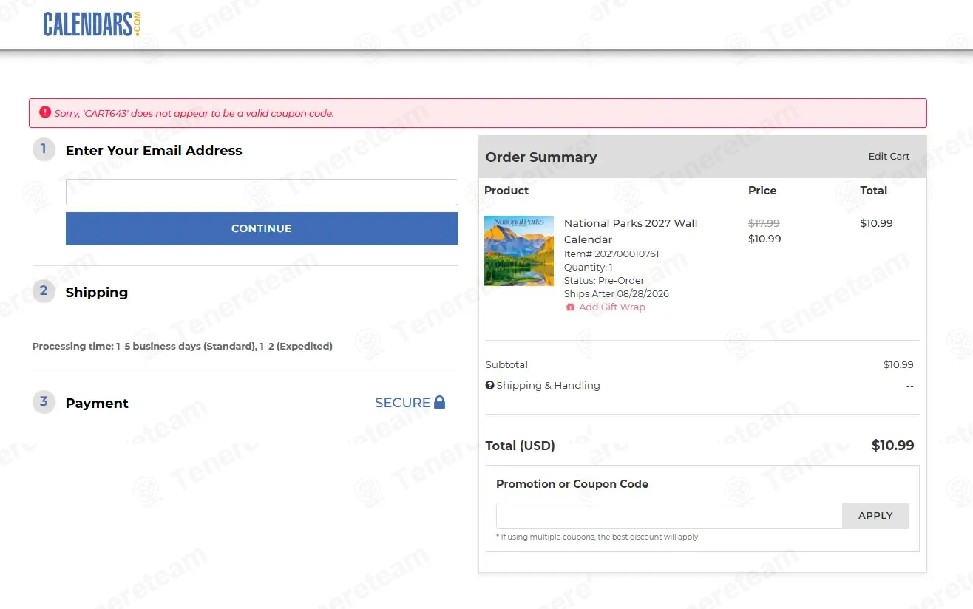Click the Enter Your Email Address heading
Image resolution: width=973 pixels, height=609 pixels.
click(154, 150)
